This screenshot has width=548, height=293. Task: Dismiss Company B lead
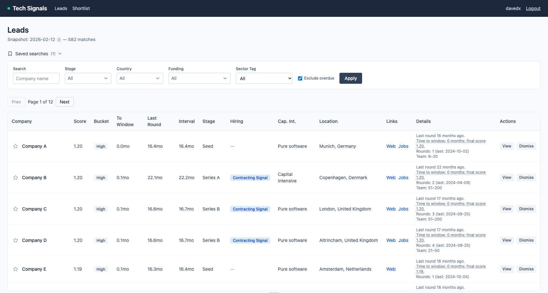pos(526,178)
